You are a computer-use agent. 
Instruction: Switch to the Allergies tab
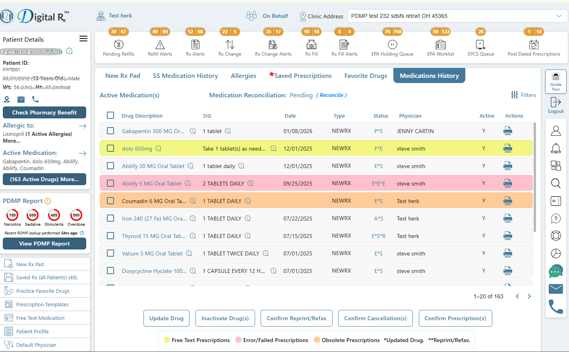[243, 75]
